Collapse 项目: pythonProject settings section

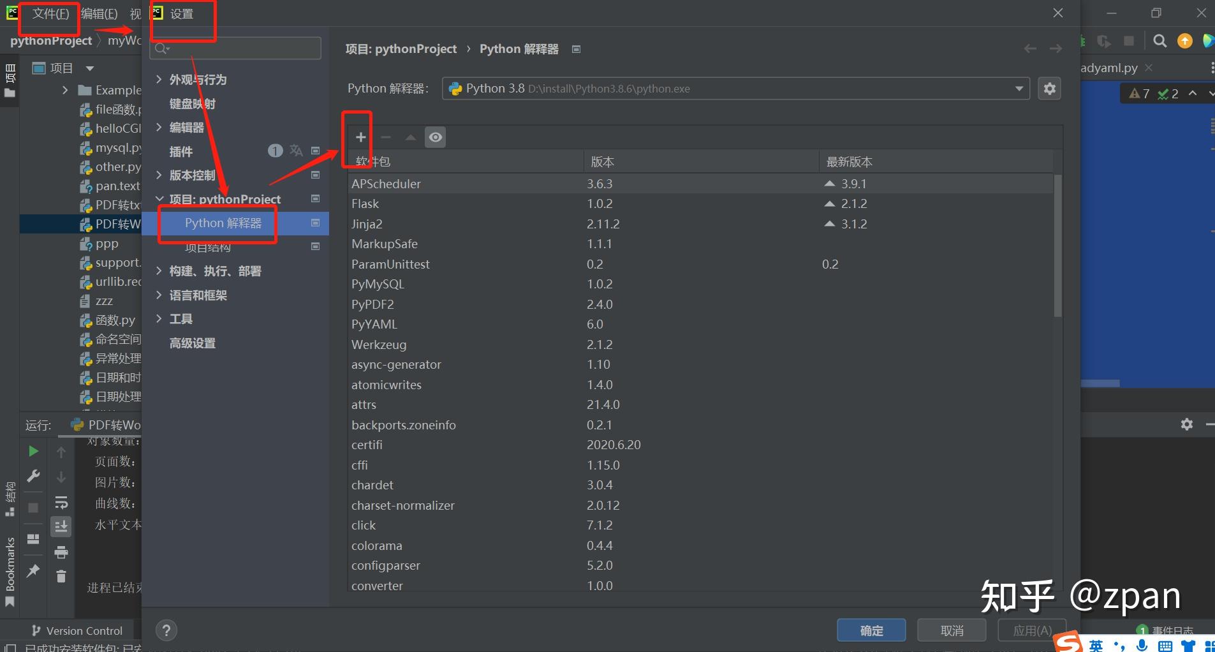[x=159, y=199]
